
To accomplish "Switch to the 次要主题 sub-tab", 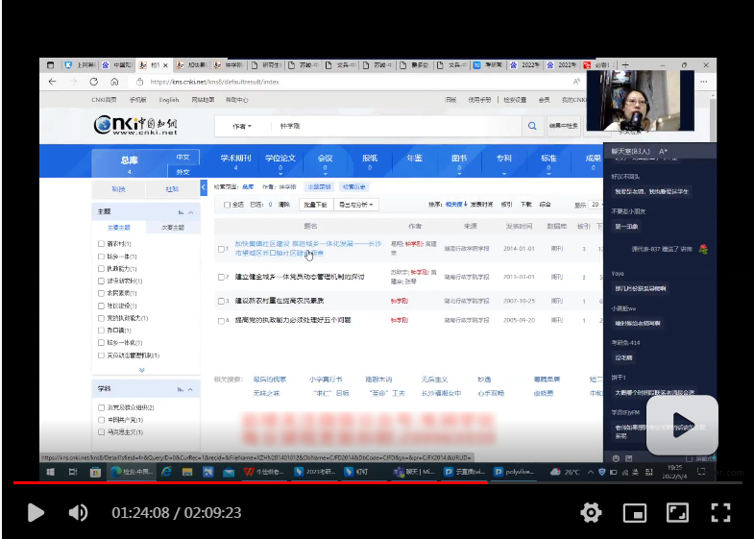I will pyautogui.click(x=173, y=228).
